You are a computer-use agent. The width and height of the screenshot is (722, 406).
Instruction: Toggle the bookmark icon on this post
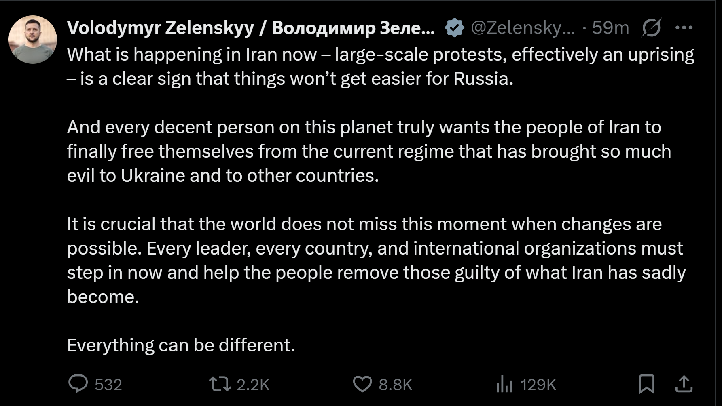click(646, 384)
